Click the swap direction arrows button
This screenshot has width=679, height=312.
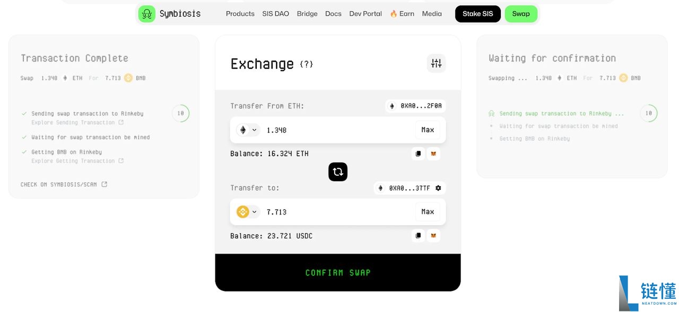click(x=338, y=172)
